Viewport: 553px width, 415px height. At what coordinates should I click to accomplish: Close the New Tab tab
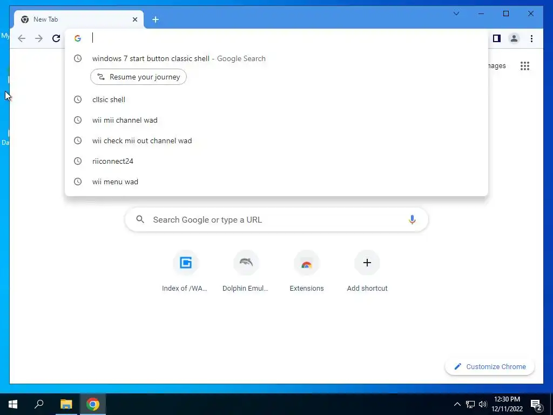134,19
